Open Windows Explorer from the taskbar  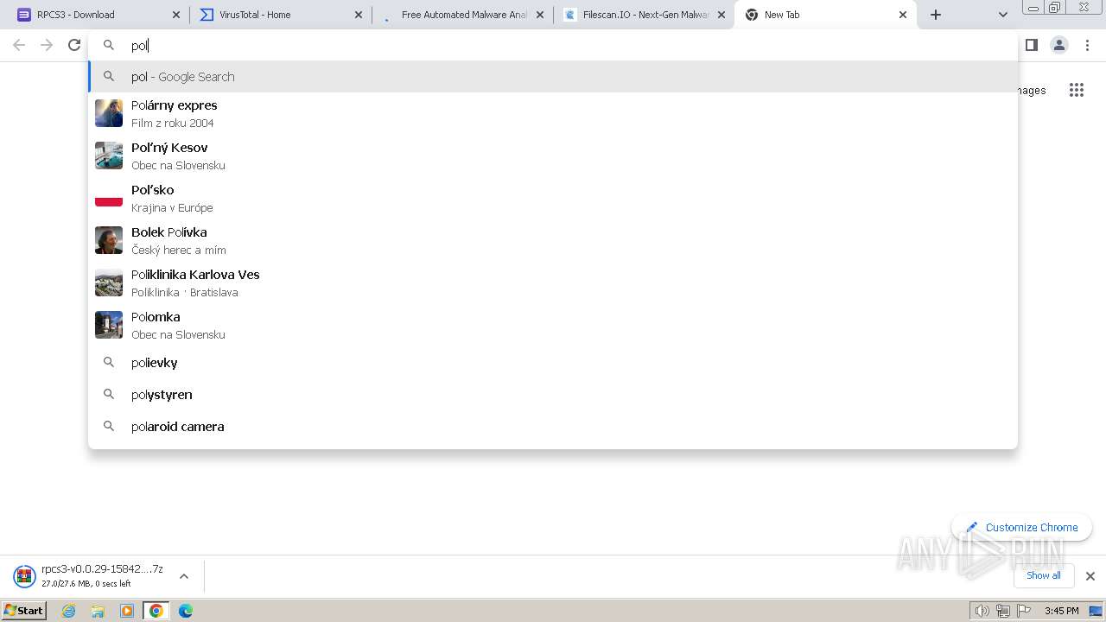click(x=98, y=611)
